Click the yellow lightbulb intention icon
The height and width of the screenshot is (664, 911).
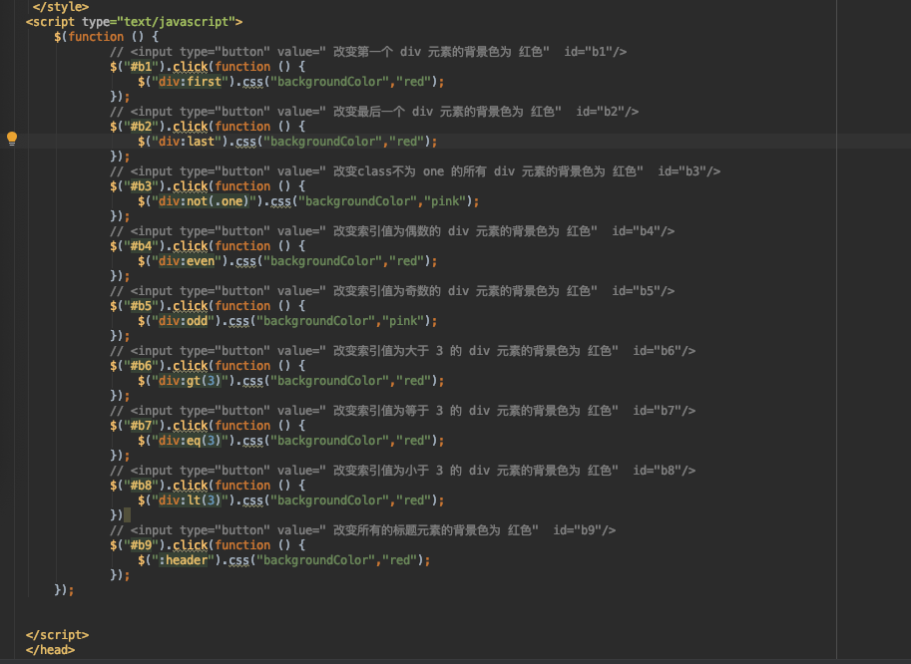(12, 139)
